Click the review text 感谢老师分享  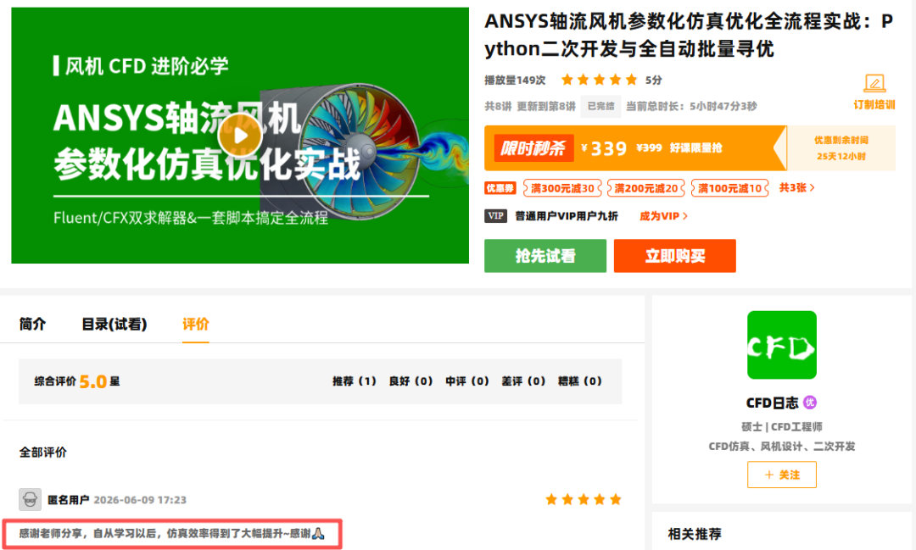click(171, 534)
